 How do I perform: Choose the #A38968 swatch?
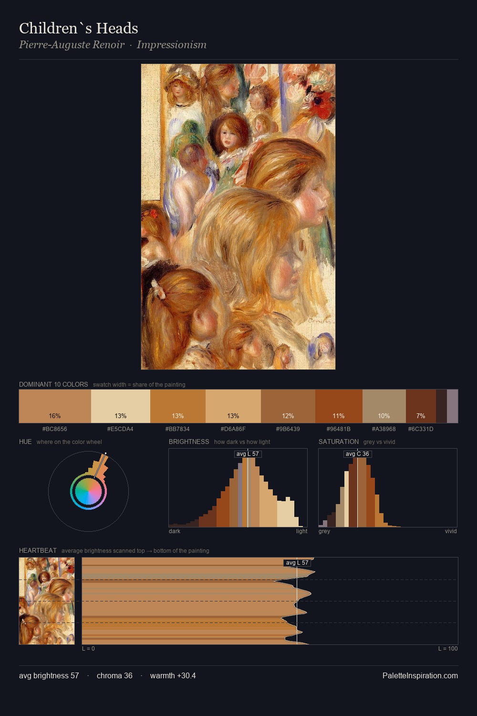[384, 406]
